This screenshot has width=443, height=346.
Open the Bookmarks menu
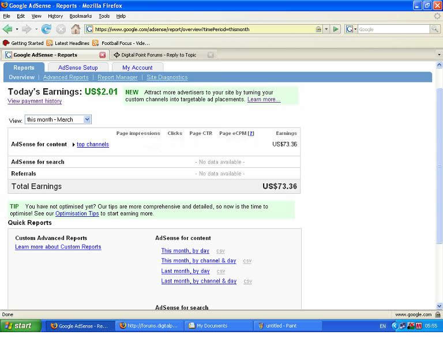[81, 16]
